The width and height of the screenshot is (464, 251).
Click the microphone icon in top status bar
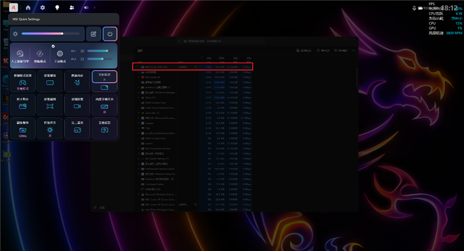(x=414, y=8)
